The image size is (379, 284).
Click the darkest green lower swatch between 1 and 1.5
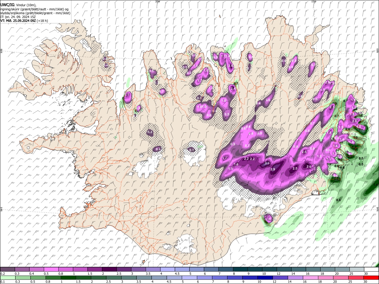click(x=68, y=277)
